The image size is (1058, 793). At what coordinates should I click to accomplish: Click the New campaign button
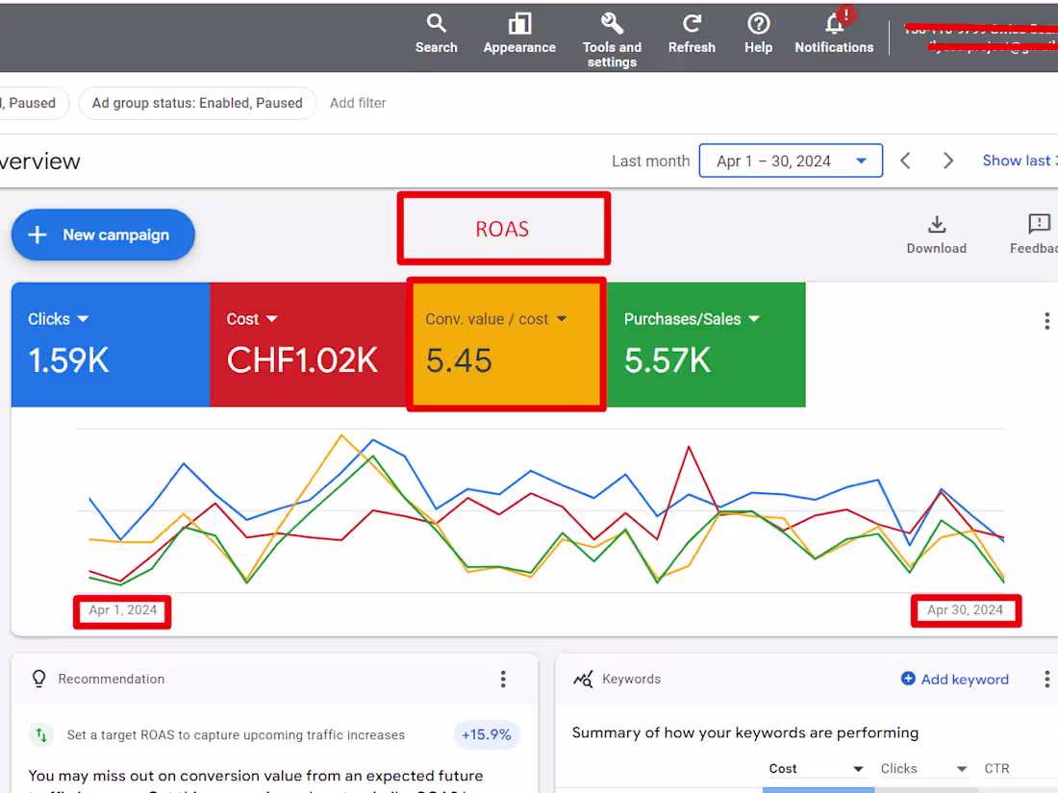[x=103, y=235]
